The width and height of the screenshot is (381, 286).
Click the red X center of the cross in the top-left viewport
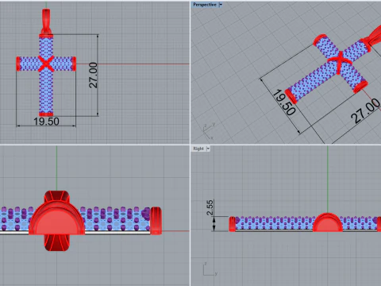[x=46, y=64]
